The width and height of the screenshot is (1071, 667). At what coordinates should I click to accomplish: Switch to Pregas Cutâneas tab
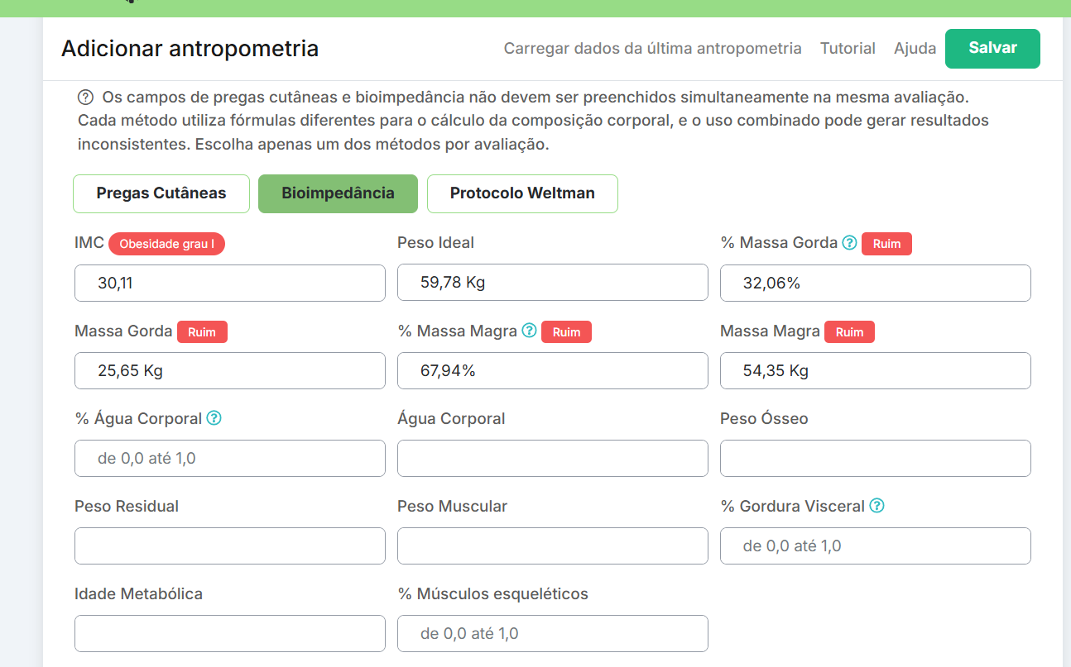coord(161,193)
